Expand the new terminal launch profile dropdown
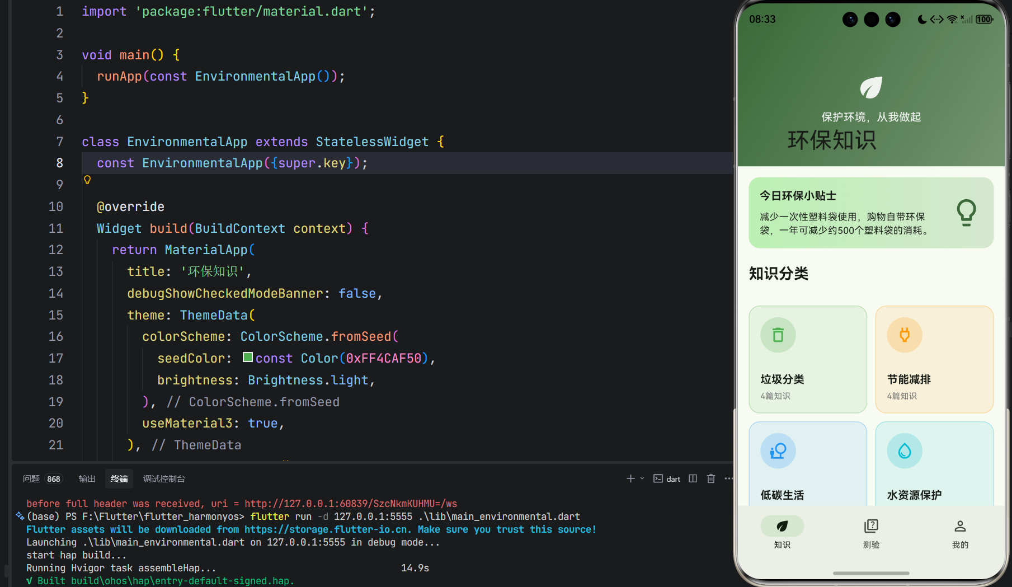1012x587 pixels. (642, 478)
